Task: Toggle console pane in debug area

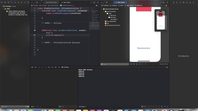Action: point(167,107)
